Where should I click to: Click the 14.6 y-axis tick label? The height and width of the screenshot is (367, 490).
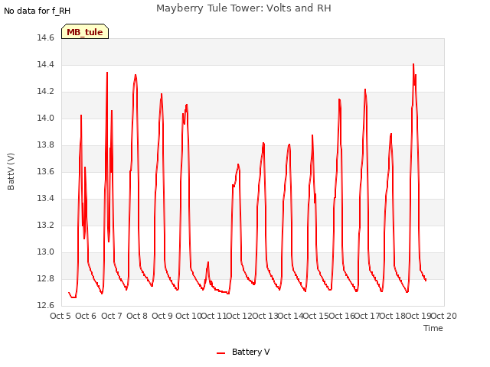pos(46,38)
